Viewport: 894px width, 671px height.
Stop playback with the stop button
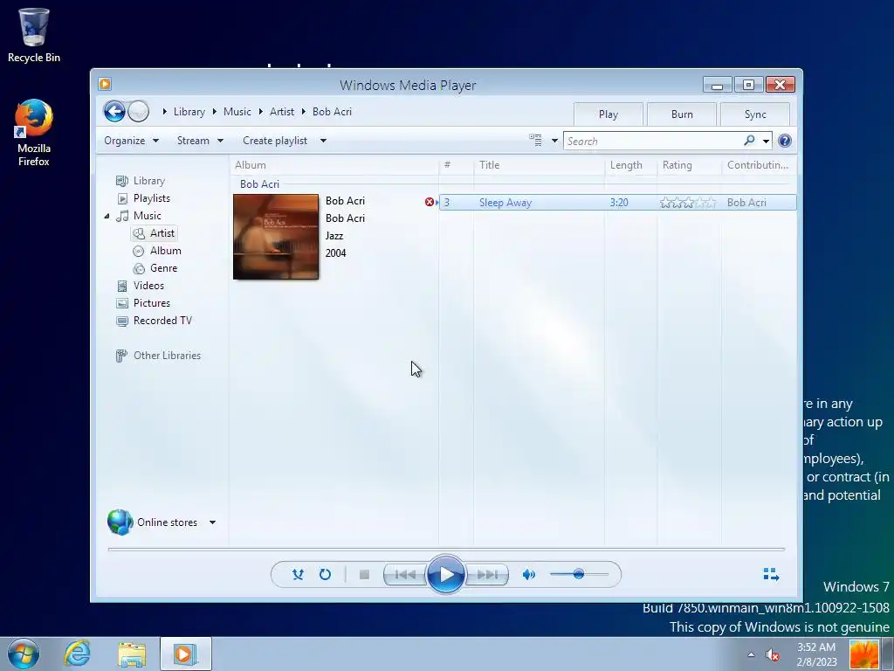(x=364, y=575)
